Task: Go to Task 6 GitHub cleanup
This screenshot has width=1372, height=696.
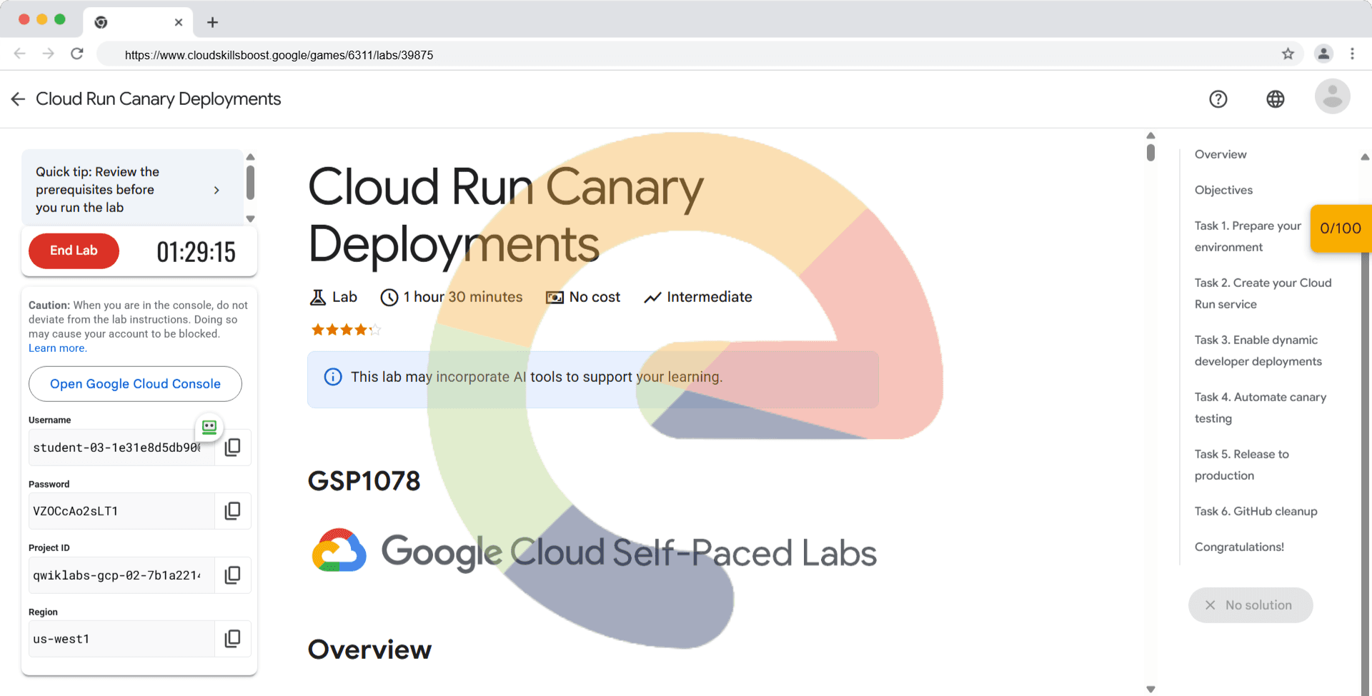Action: click(1256, 511)
